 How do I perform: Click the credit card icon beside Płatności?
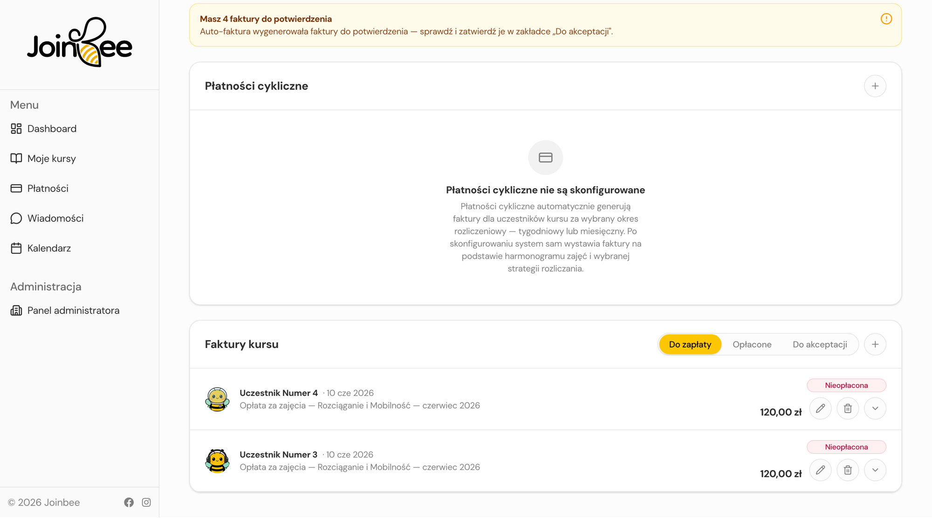point(16,188)
